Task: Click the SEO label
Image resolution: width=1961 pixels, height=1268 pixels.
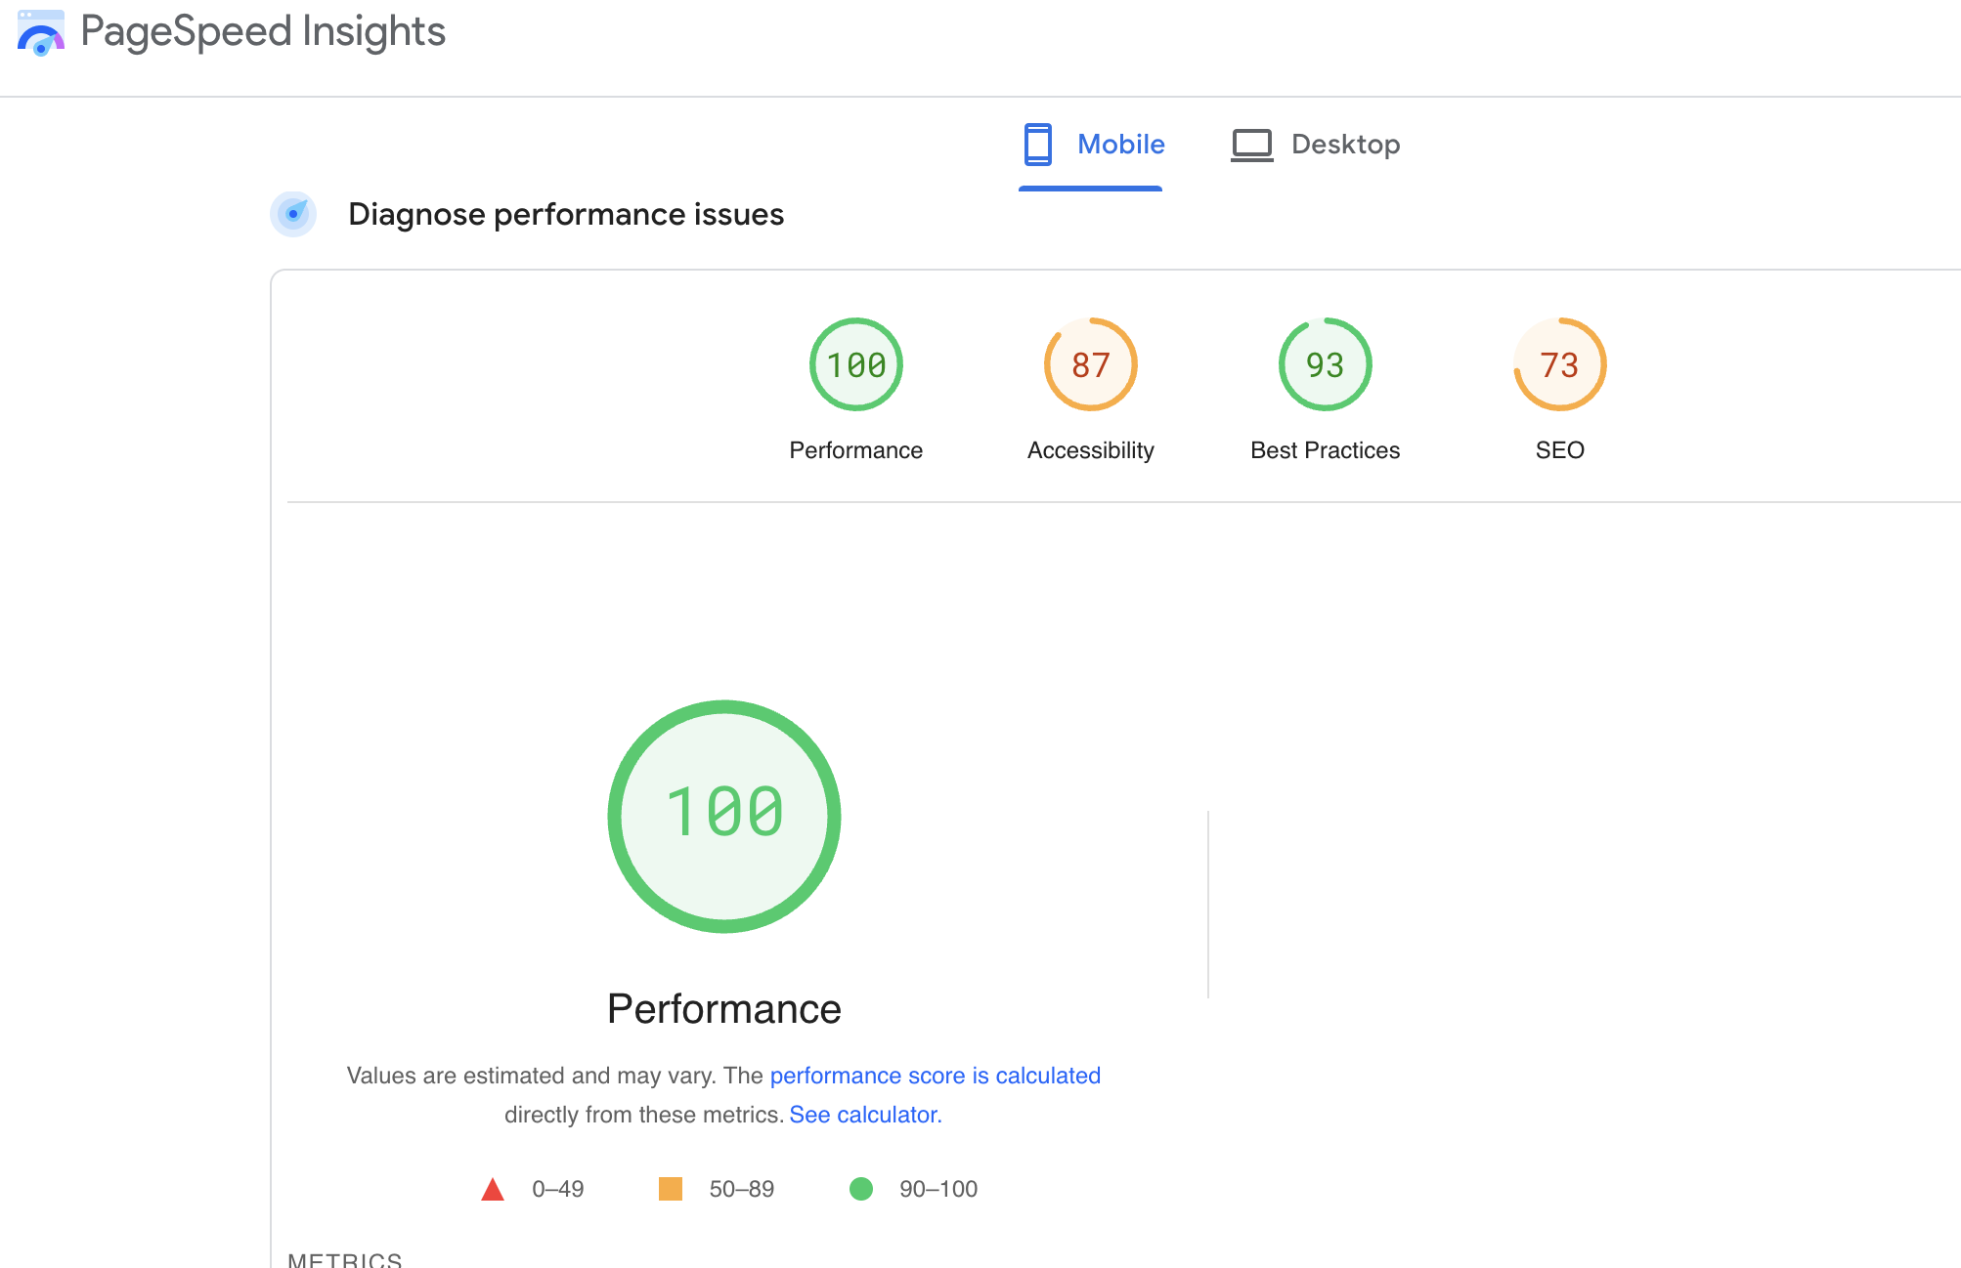Action: [x=1559, y=450]
